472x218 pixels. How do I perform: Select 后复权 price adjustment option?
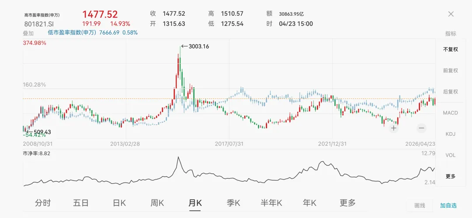click(451, 91)
